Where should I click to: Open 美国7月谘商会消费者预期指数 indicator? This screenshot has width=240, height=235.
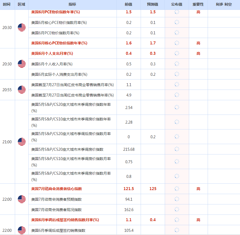(x=56, y=199)
